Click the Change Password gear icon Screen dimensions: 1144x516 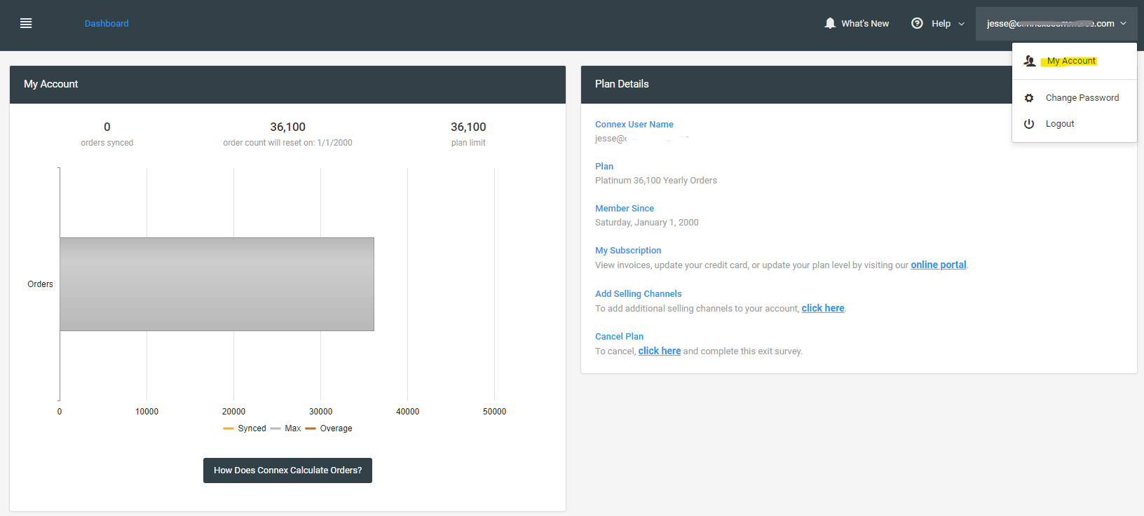click(1029, 98)
